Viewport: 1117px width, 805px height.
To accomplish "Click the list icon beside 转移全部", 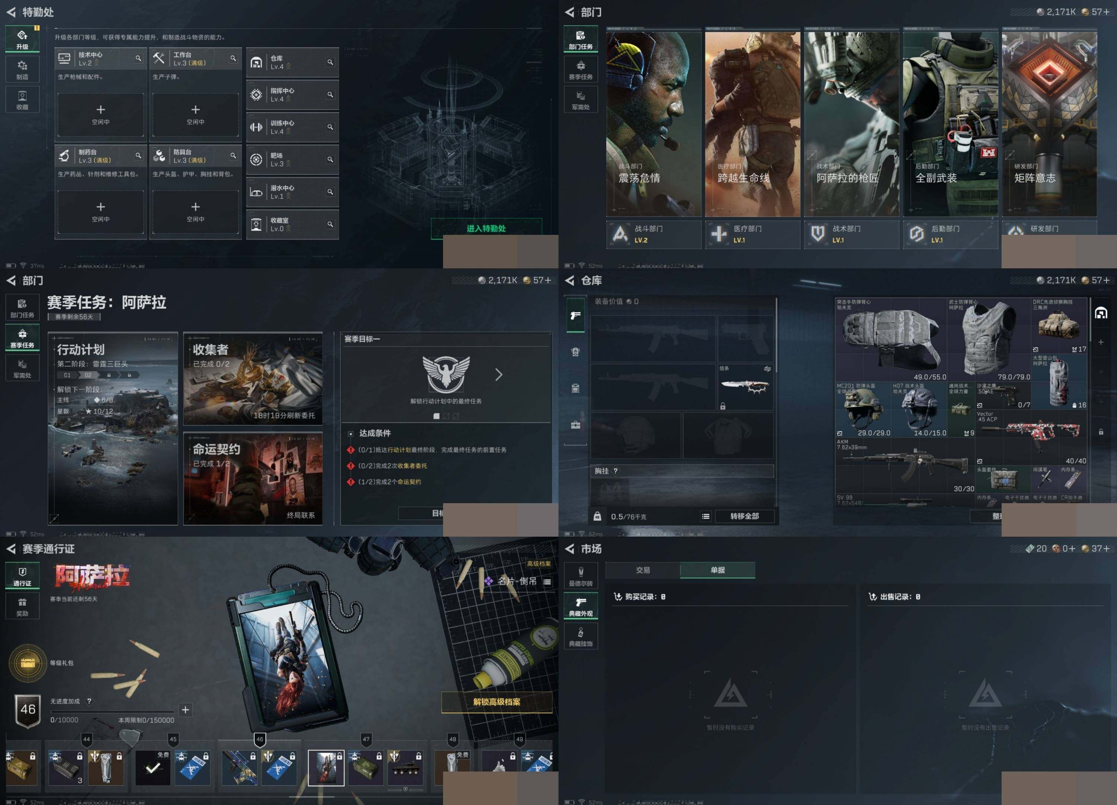I will tap(705, 516).
